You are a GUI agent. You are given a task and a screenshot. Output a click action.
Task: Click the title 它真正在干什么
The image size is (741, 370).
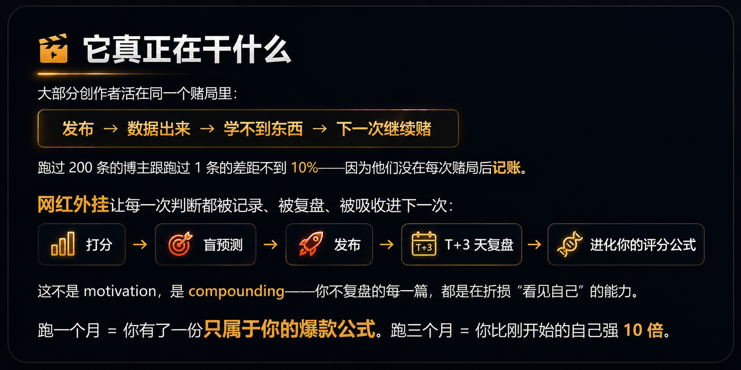(187, 50)
